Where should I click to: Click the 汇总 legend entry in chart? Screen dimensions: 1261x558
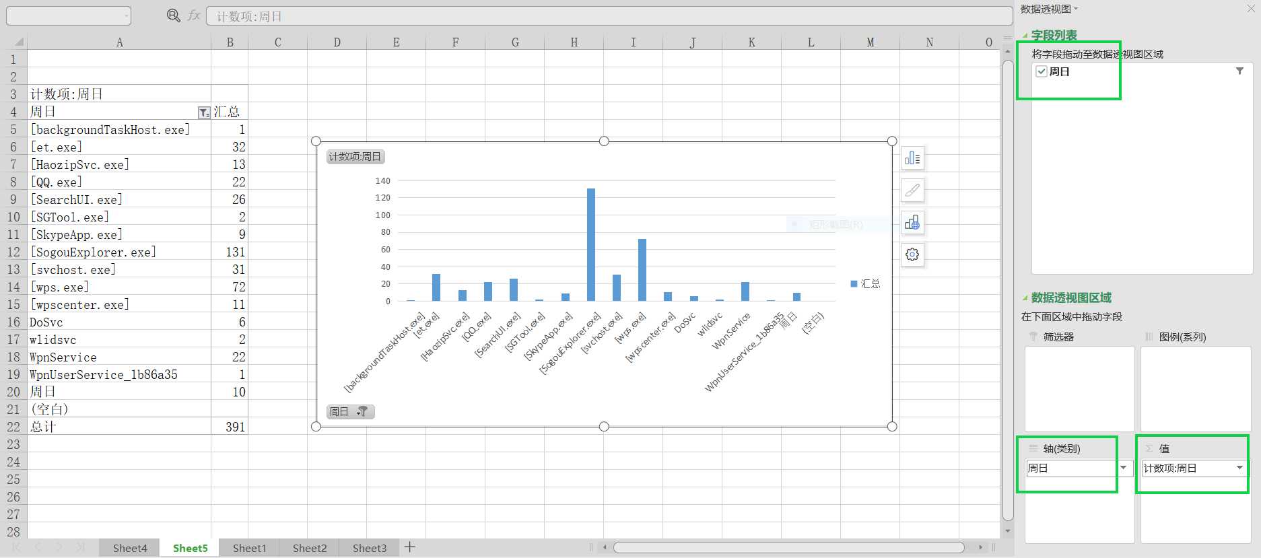[865, 283]
